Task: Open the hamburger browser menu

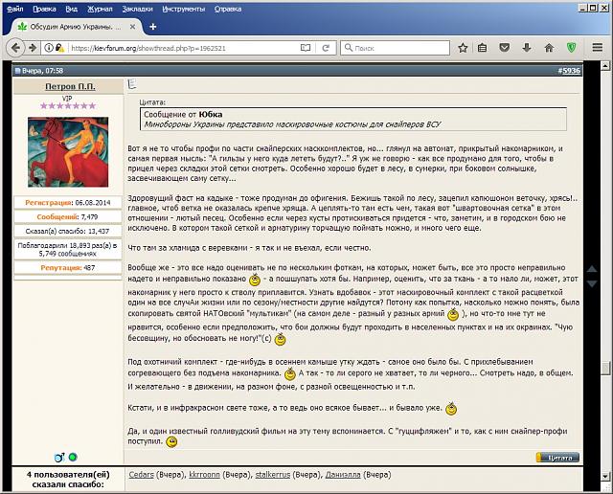Action: click(597, 46)
